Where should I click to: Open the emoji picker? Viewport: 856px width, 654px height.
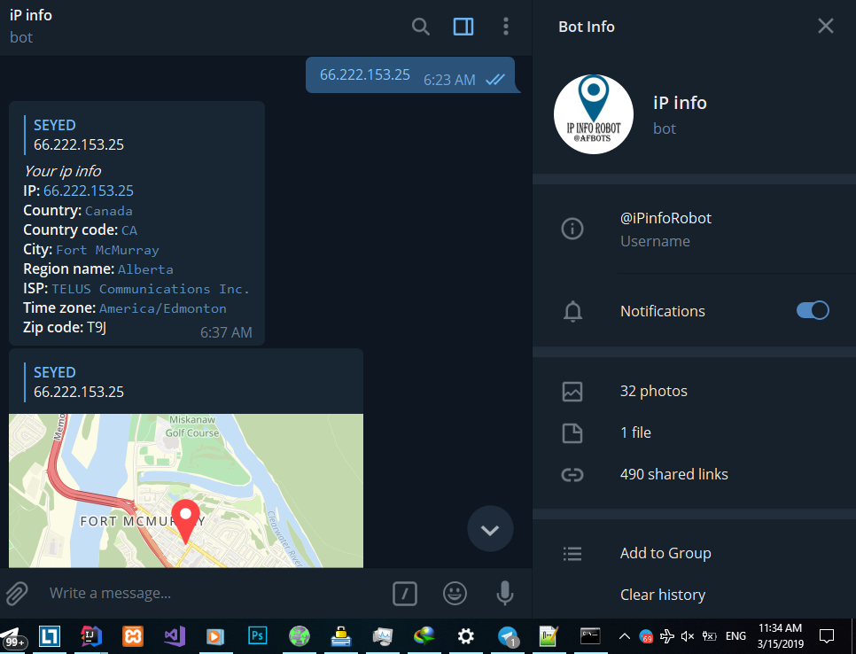tap(455, 594)
